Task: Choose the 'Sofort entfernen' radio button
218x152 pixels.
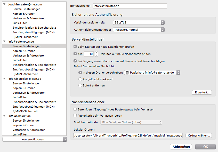Action: coord(80,85)
